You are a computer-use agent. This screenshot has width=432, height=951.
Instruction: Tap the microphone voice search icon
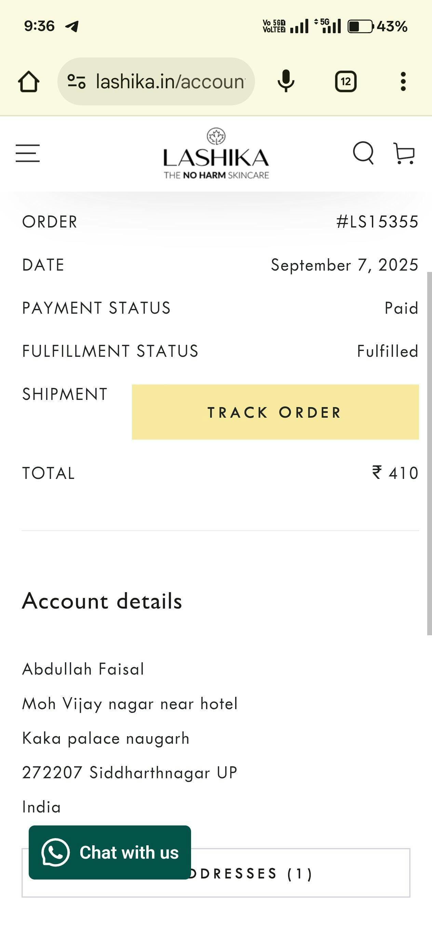pos(286,81)
